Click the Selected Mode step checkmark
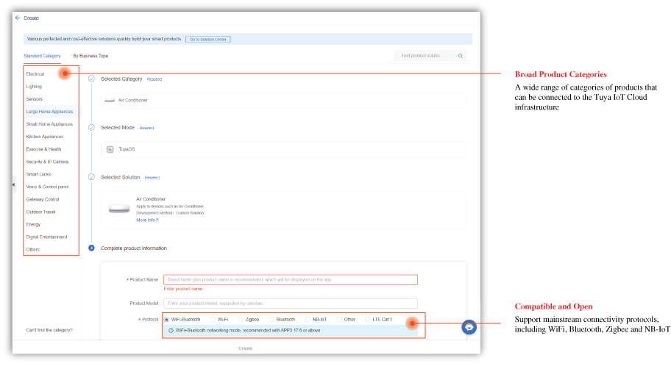Image resolution: width=671 pixels, height=366 pixels. [x=91, y=127]
